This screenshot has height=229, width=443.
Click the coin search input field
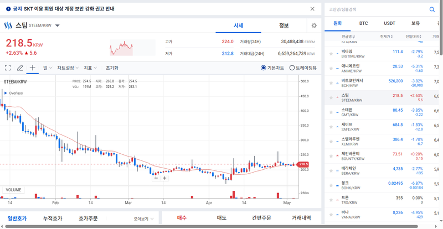[377, 9]
